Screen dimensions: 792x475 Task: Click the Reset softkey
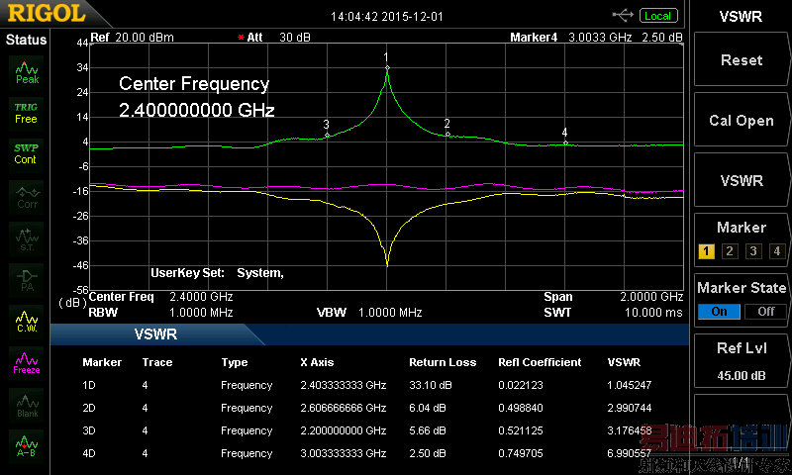tap(741, 60)
